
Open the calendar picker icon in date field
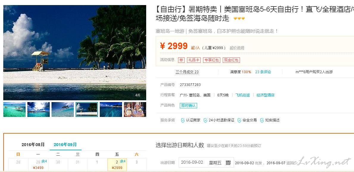[x=228, y=162]
